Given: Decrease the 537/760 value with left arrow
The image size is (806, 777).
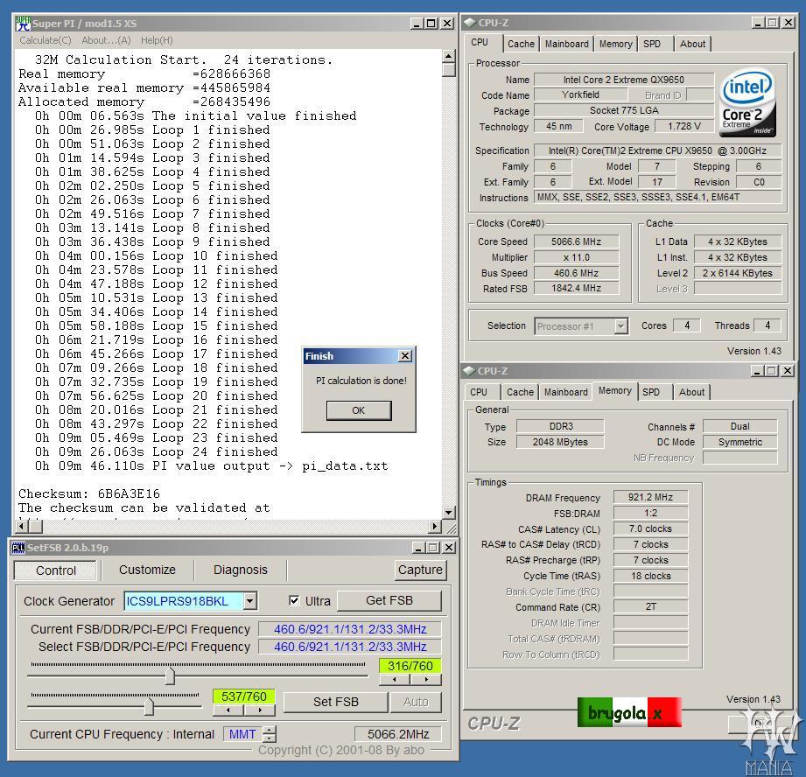Looking at the screenshot, I should (228, 710).
